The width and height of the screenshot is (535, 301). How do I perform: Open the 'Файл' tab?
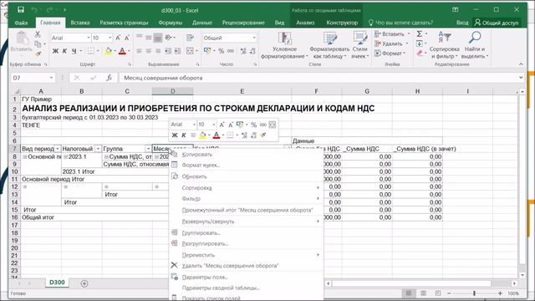(x=21, y=23)
